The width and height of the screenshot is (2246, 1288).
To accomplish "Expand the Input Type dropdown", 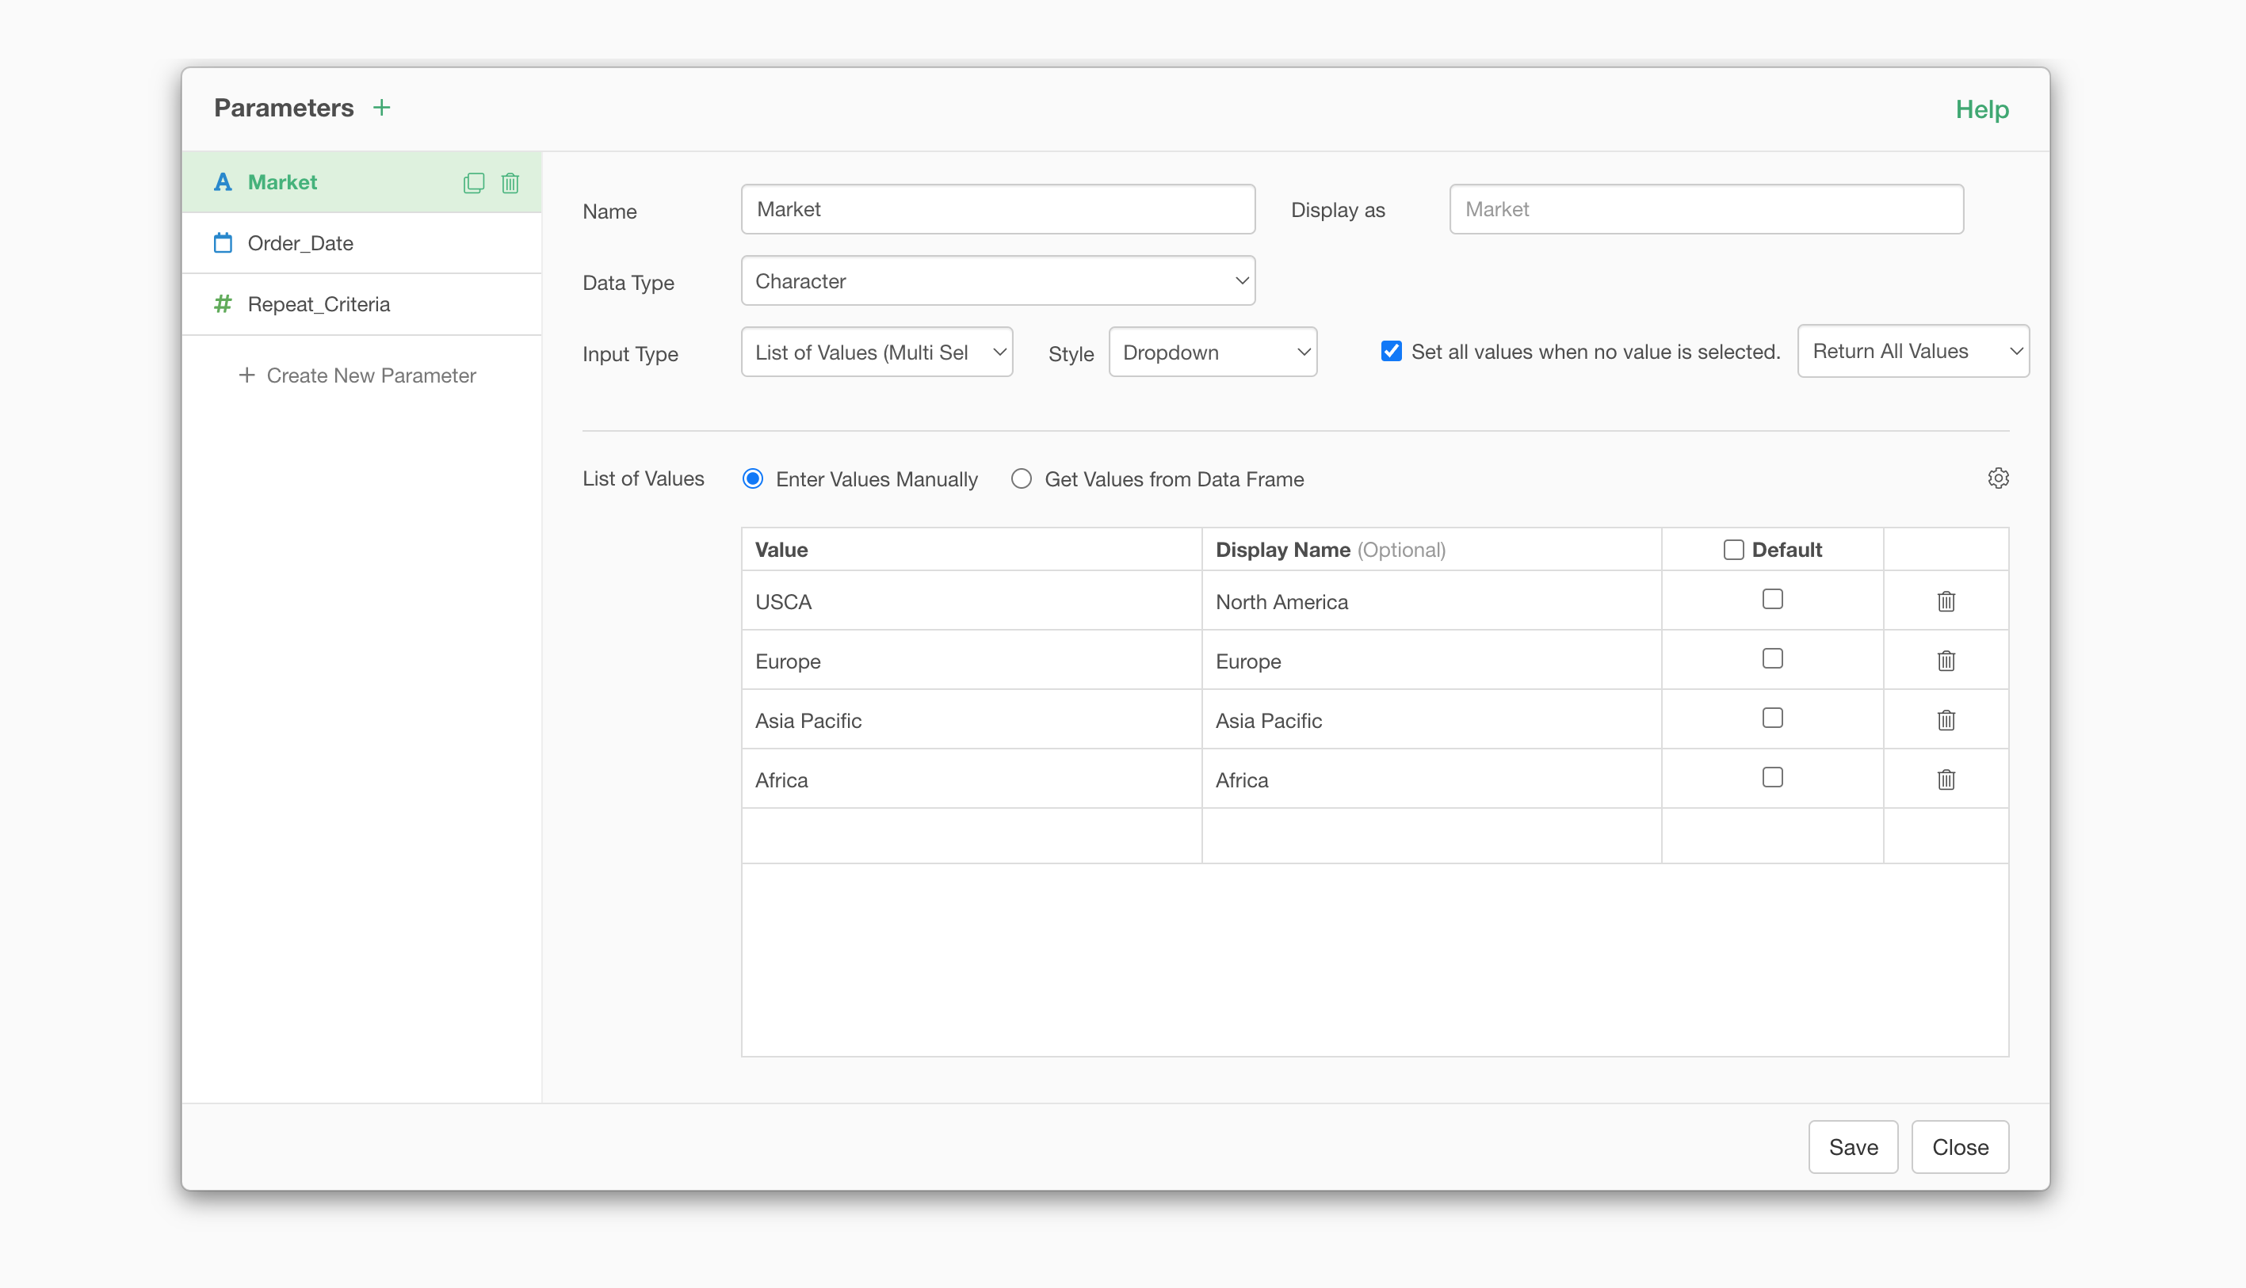I will click(876, 352).
